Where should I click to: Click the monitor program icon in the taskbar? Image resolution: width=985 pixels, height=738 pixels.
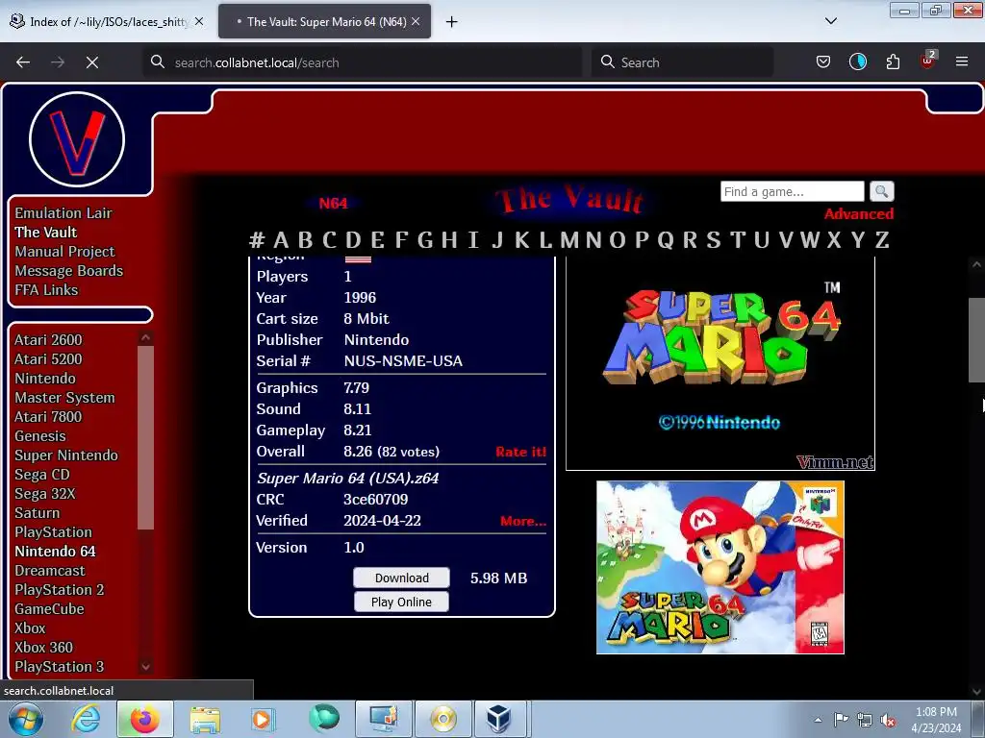(384, 719)
